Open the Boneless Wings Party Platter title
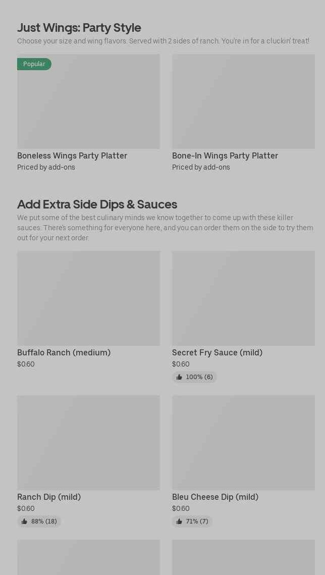The width and height of the screenshot is (325, 575). tap(72, 156)
